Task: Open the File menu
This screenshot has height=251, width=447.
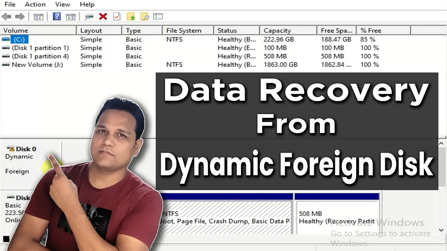Action: 10,4
